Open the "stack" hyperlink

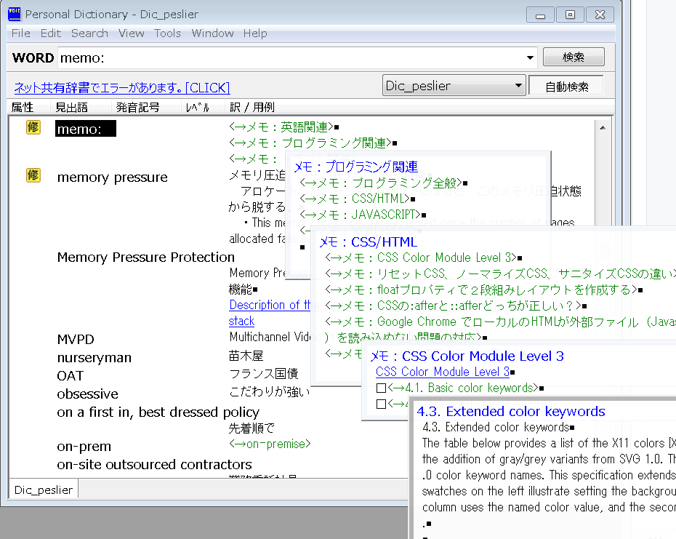pyautogui.click(x=241, y=321)
